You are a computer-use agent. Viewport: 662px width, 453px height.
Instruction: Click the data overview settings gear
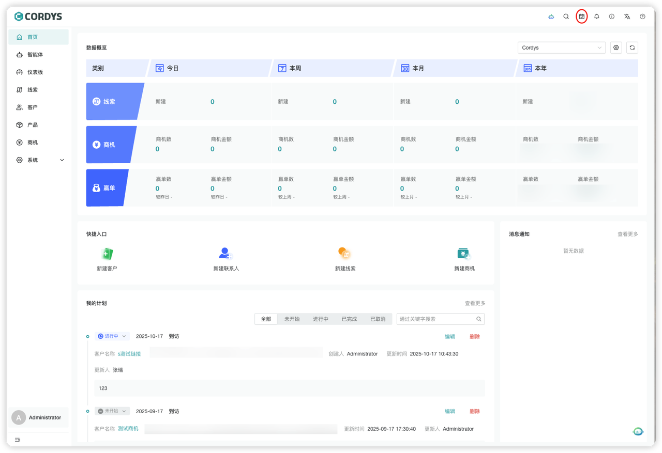pos(616,48)
